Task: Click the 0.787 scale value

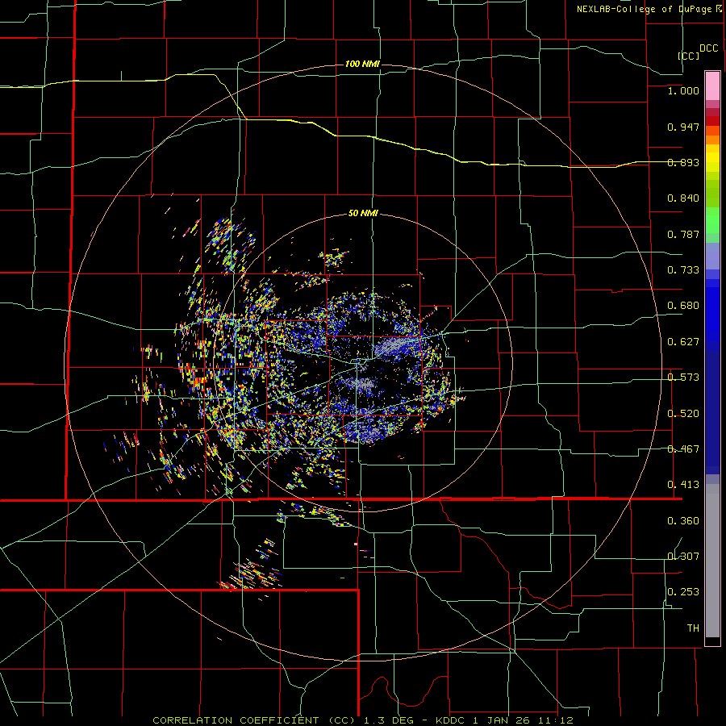Action: pos(683,234)
